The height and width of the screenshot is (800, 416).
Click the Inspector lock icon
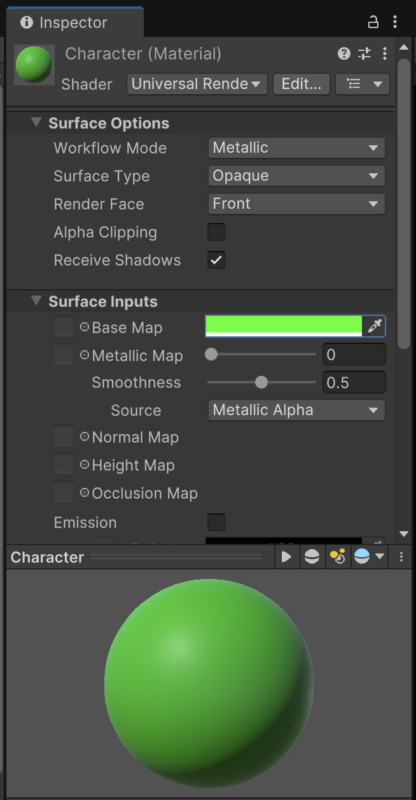(x=373, y=22)
